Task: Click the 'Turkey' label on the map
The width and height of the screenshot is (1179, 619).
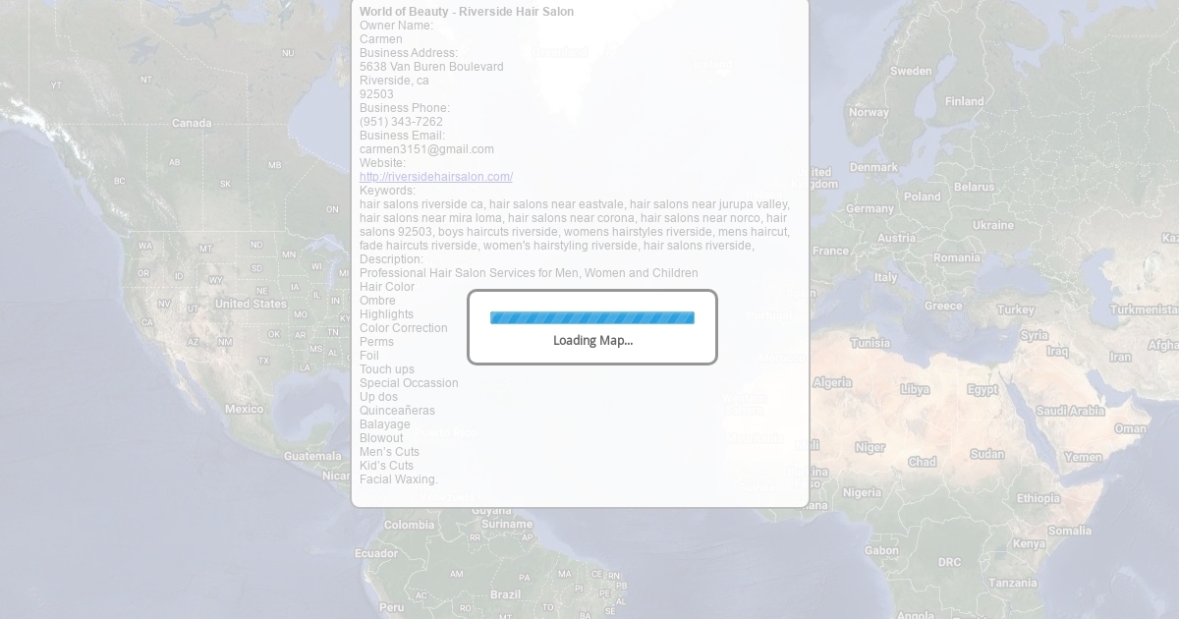Action: 1016,309
